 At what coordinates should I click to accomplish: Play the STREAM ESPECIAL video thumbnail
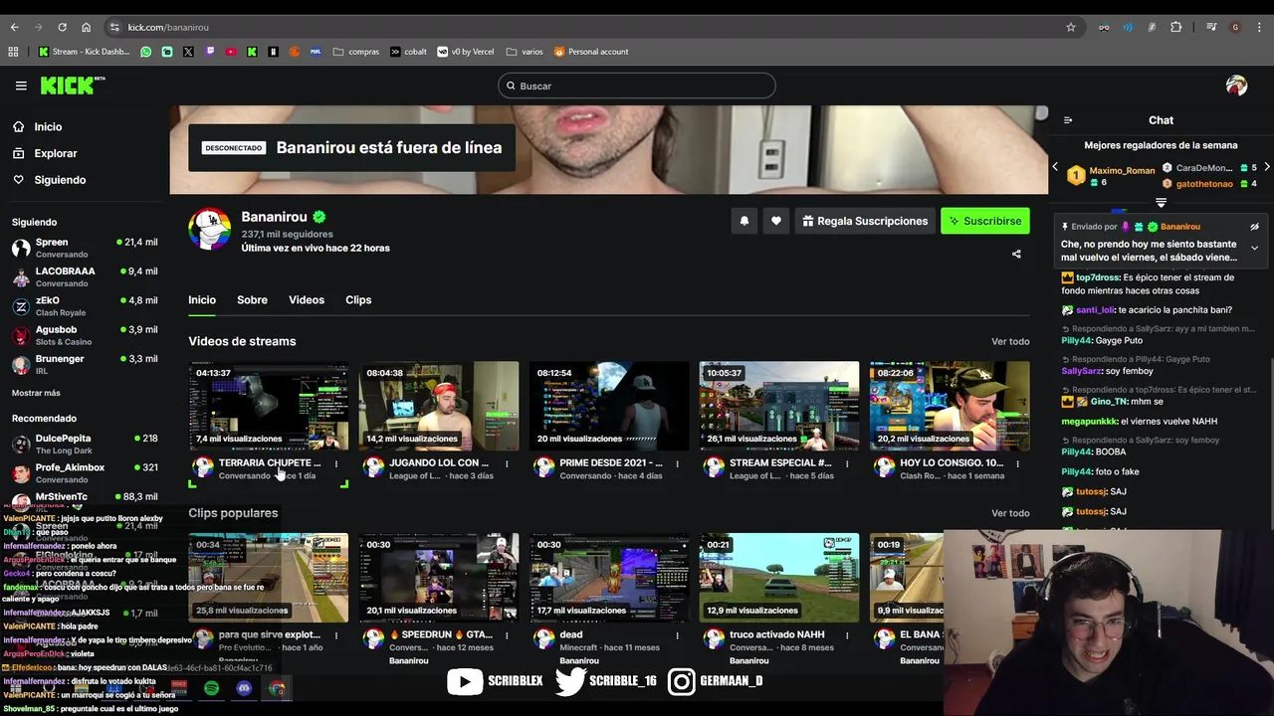[x=779, y=406]
